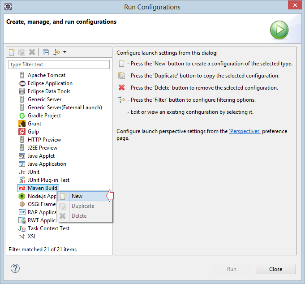Image resolution: width=305 pixels, height=284 pixels.
Task: Choose 'Duplicate' from the context menu
Action: click(x=84, y=206)
